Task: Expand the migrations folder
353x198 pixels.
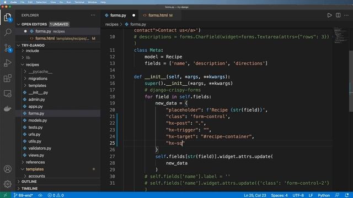Action: point(38,79)
